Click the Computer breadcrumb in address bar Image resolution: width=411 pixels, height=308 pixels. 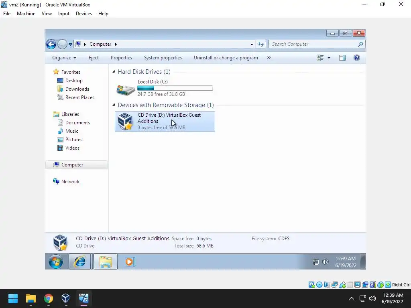click(100, 44)
